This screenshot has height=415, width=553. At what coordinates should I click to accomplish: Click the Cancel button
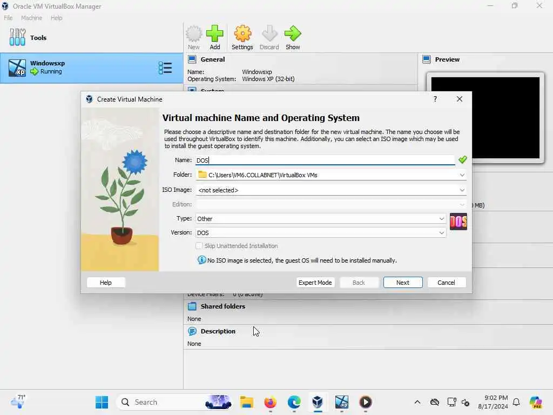(x=446, y=282)
